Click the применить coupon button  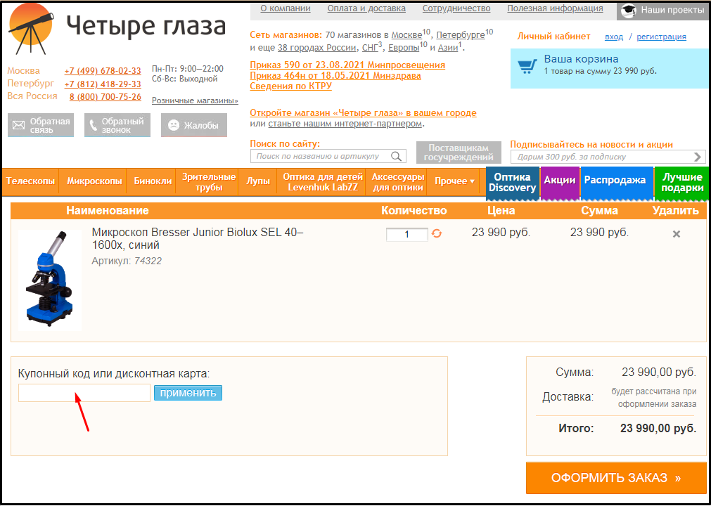coord(188,393)
